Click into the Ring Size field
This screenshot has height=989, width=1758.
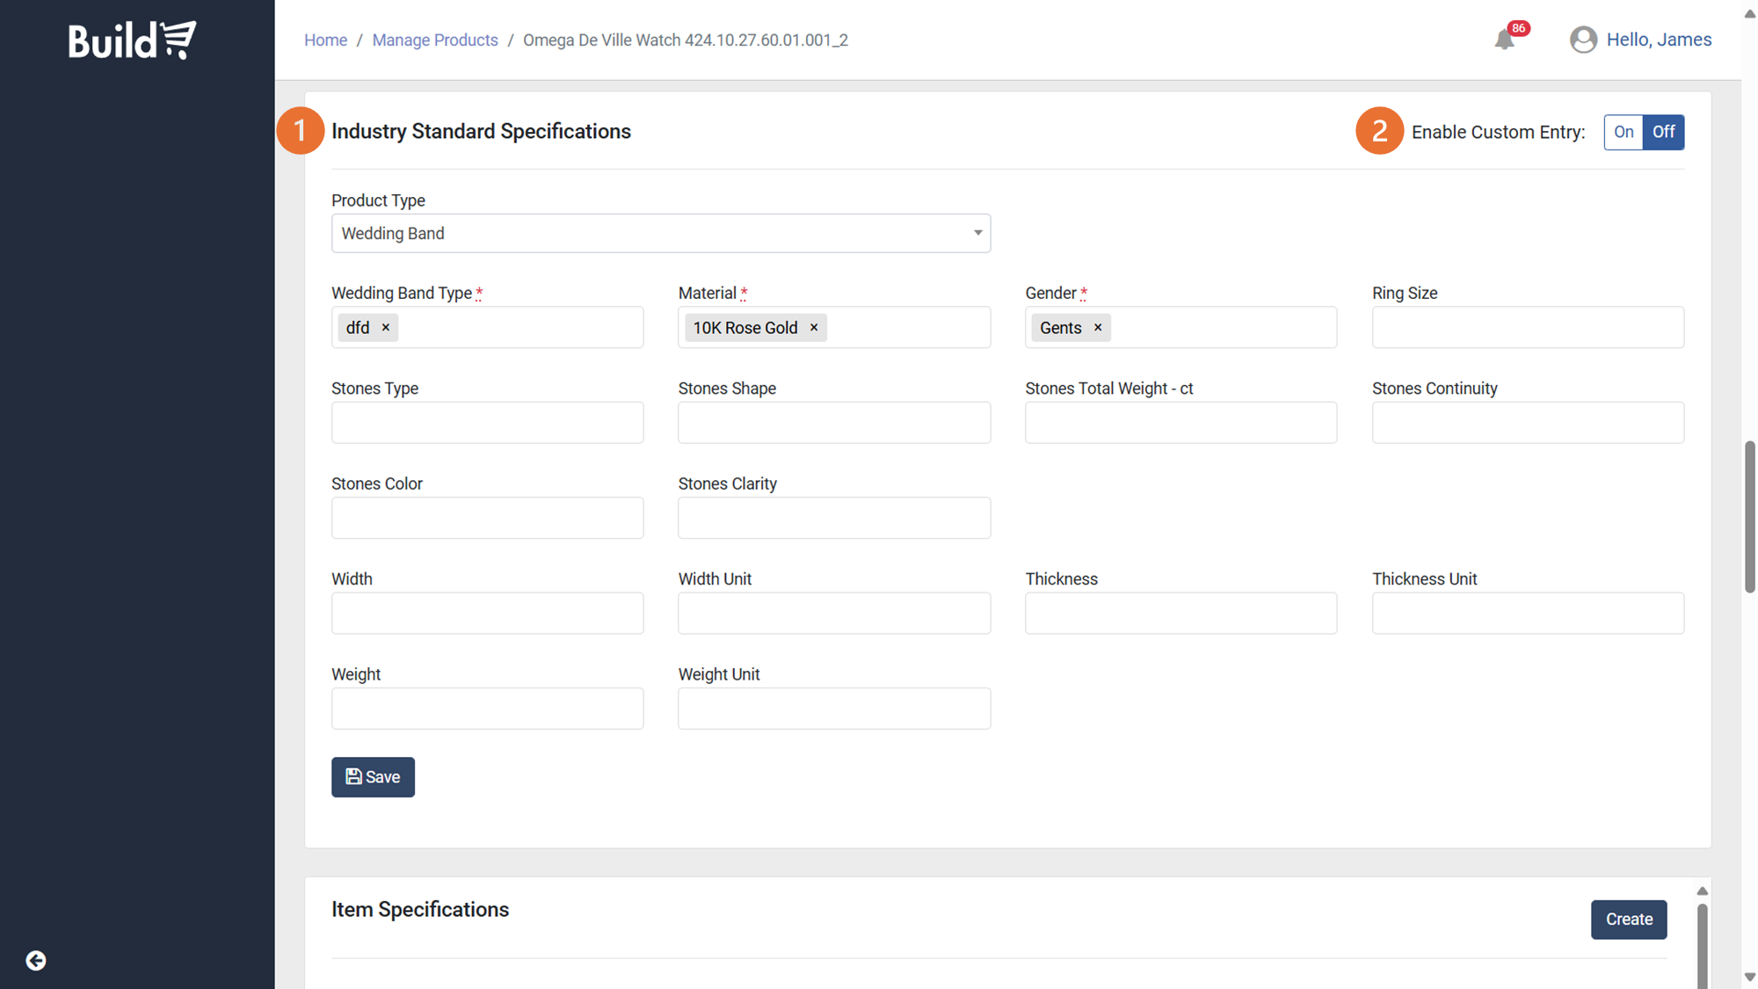(x=1527, y=328)
